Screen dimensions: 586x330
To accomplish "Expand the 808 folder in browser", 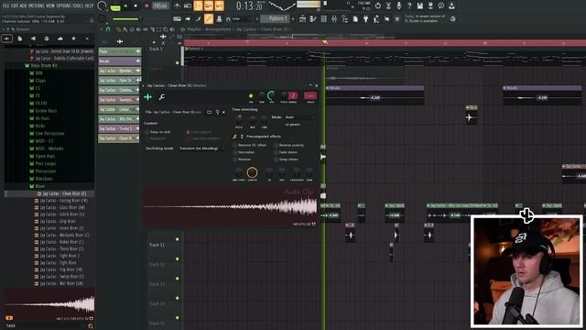I will tap(37, 73).
